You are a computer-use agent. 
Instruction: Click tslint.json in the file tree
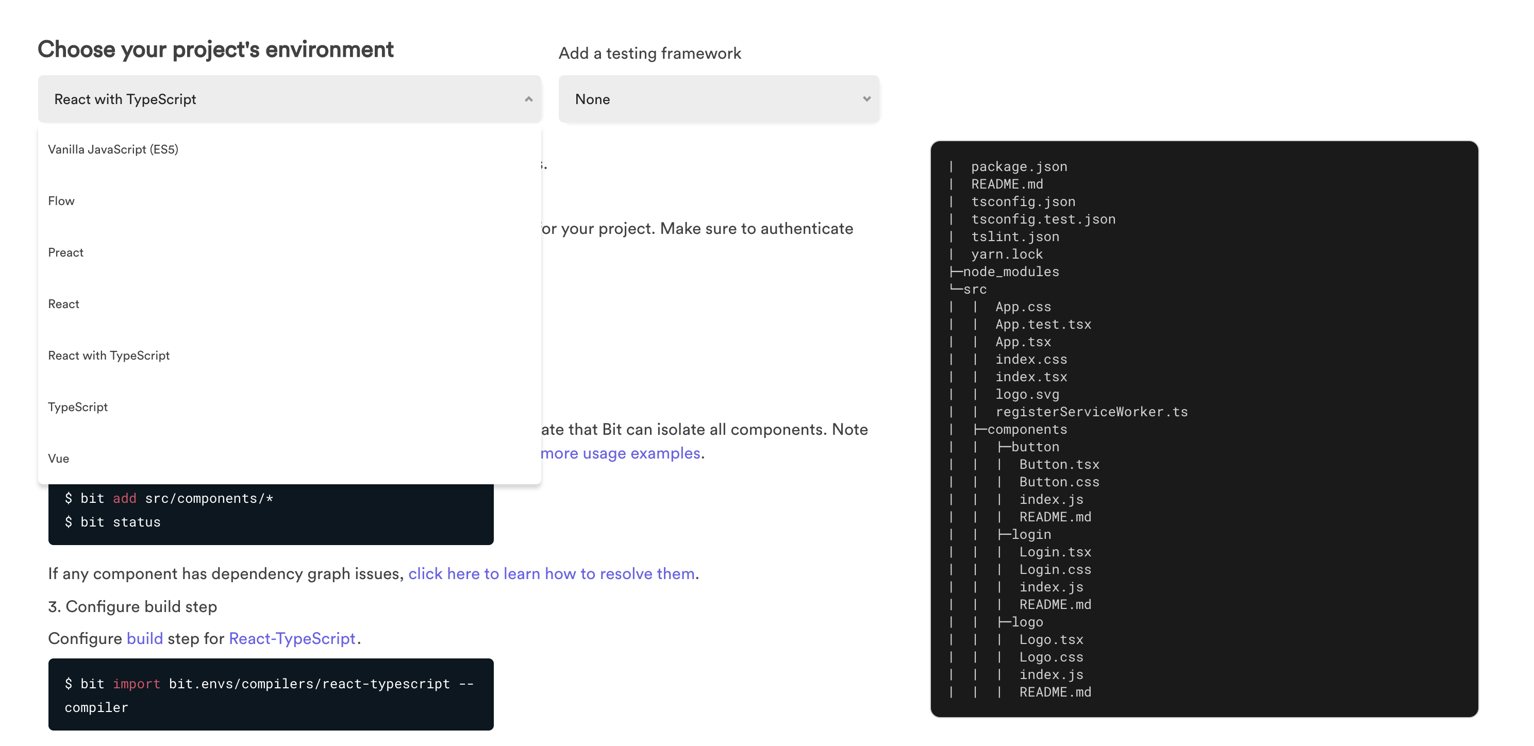pos(1015,237)
